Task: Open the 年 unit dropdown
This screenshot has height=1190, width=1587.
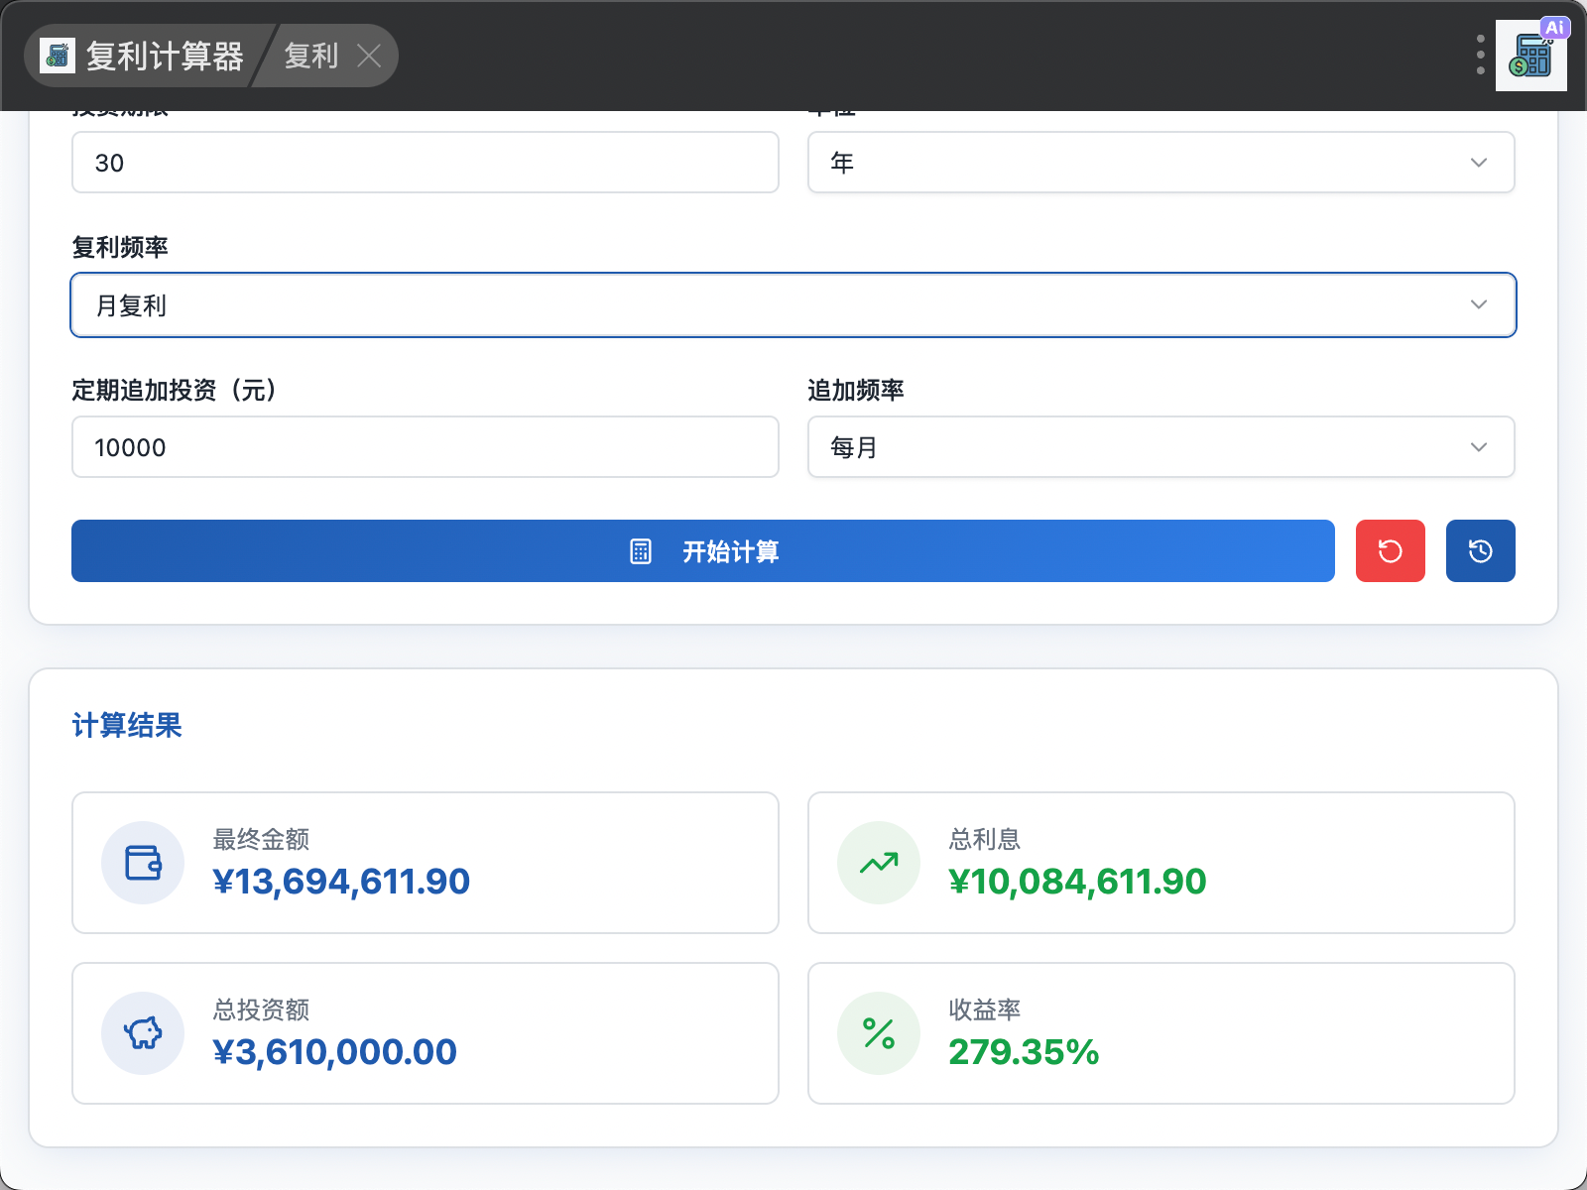Action: (1160, 163)
